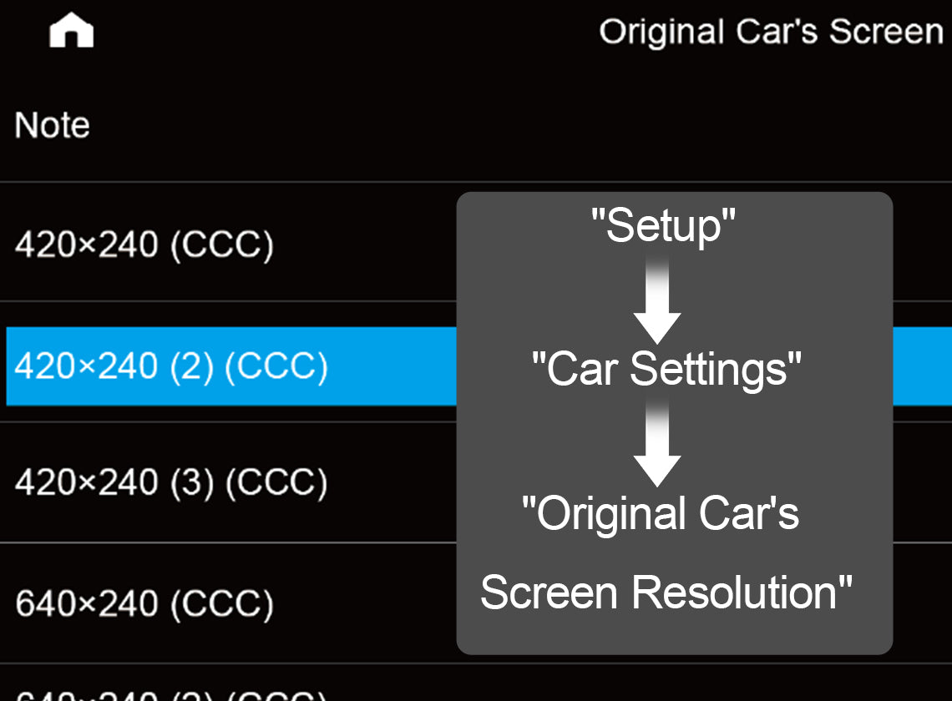Select 640×240 (CCC) resolution
This screenshot has height=701, width=952.
(x=144, y=603)
